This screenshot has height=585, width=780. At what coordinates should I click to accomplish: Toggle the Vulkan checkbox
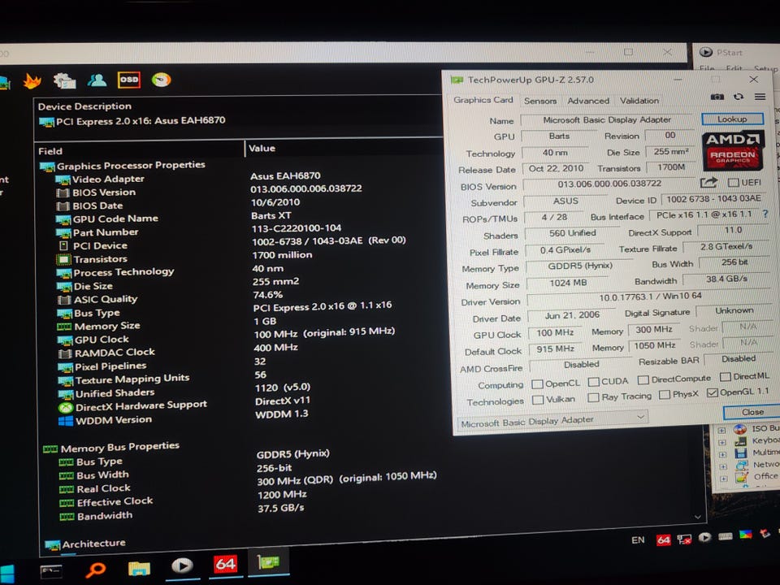click(537, 400)
